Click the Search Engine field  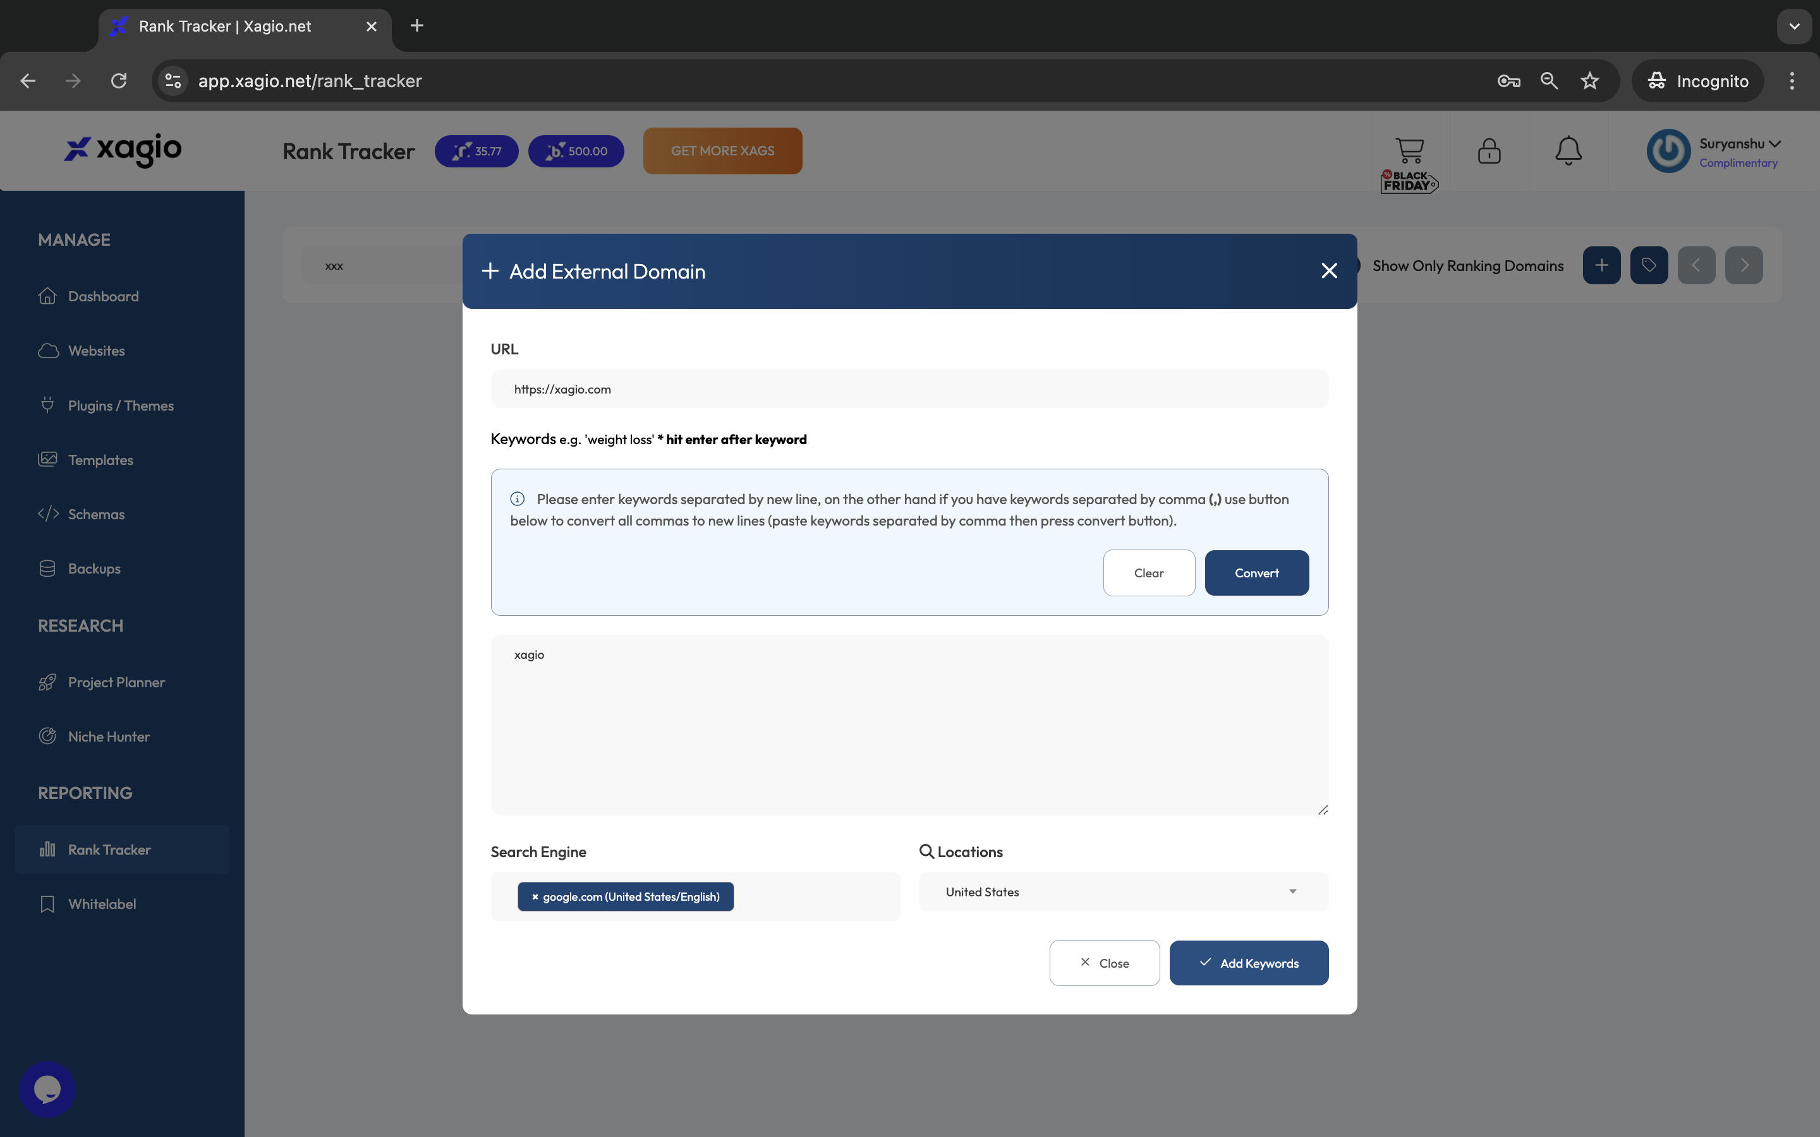click(695, 896)
